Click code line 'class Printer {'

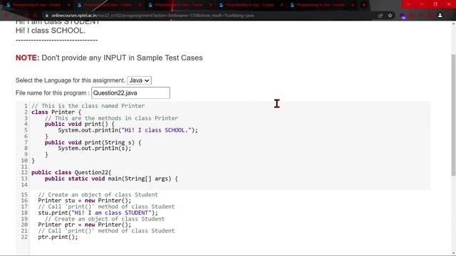(x=56, y=112)
